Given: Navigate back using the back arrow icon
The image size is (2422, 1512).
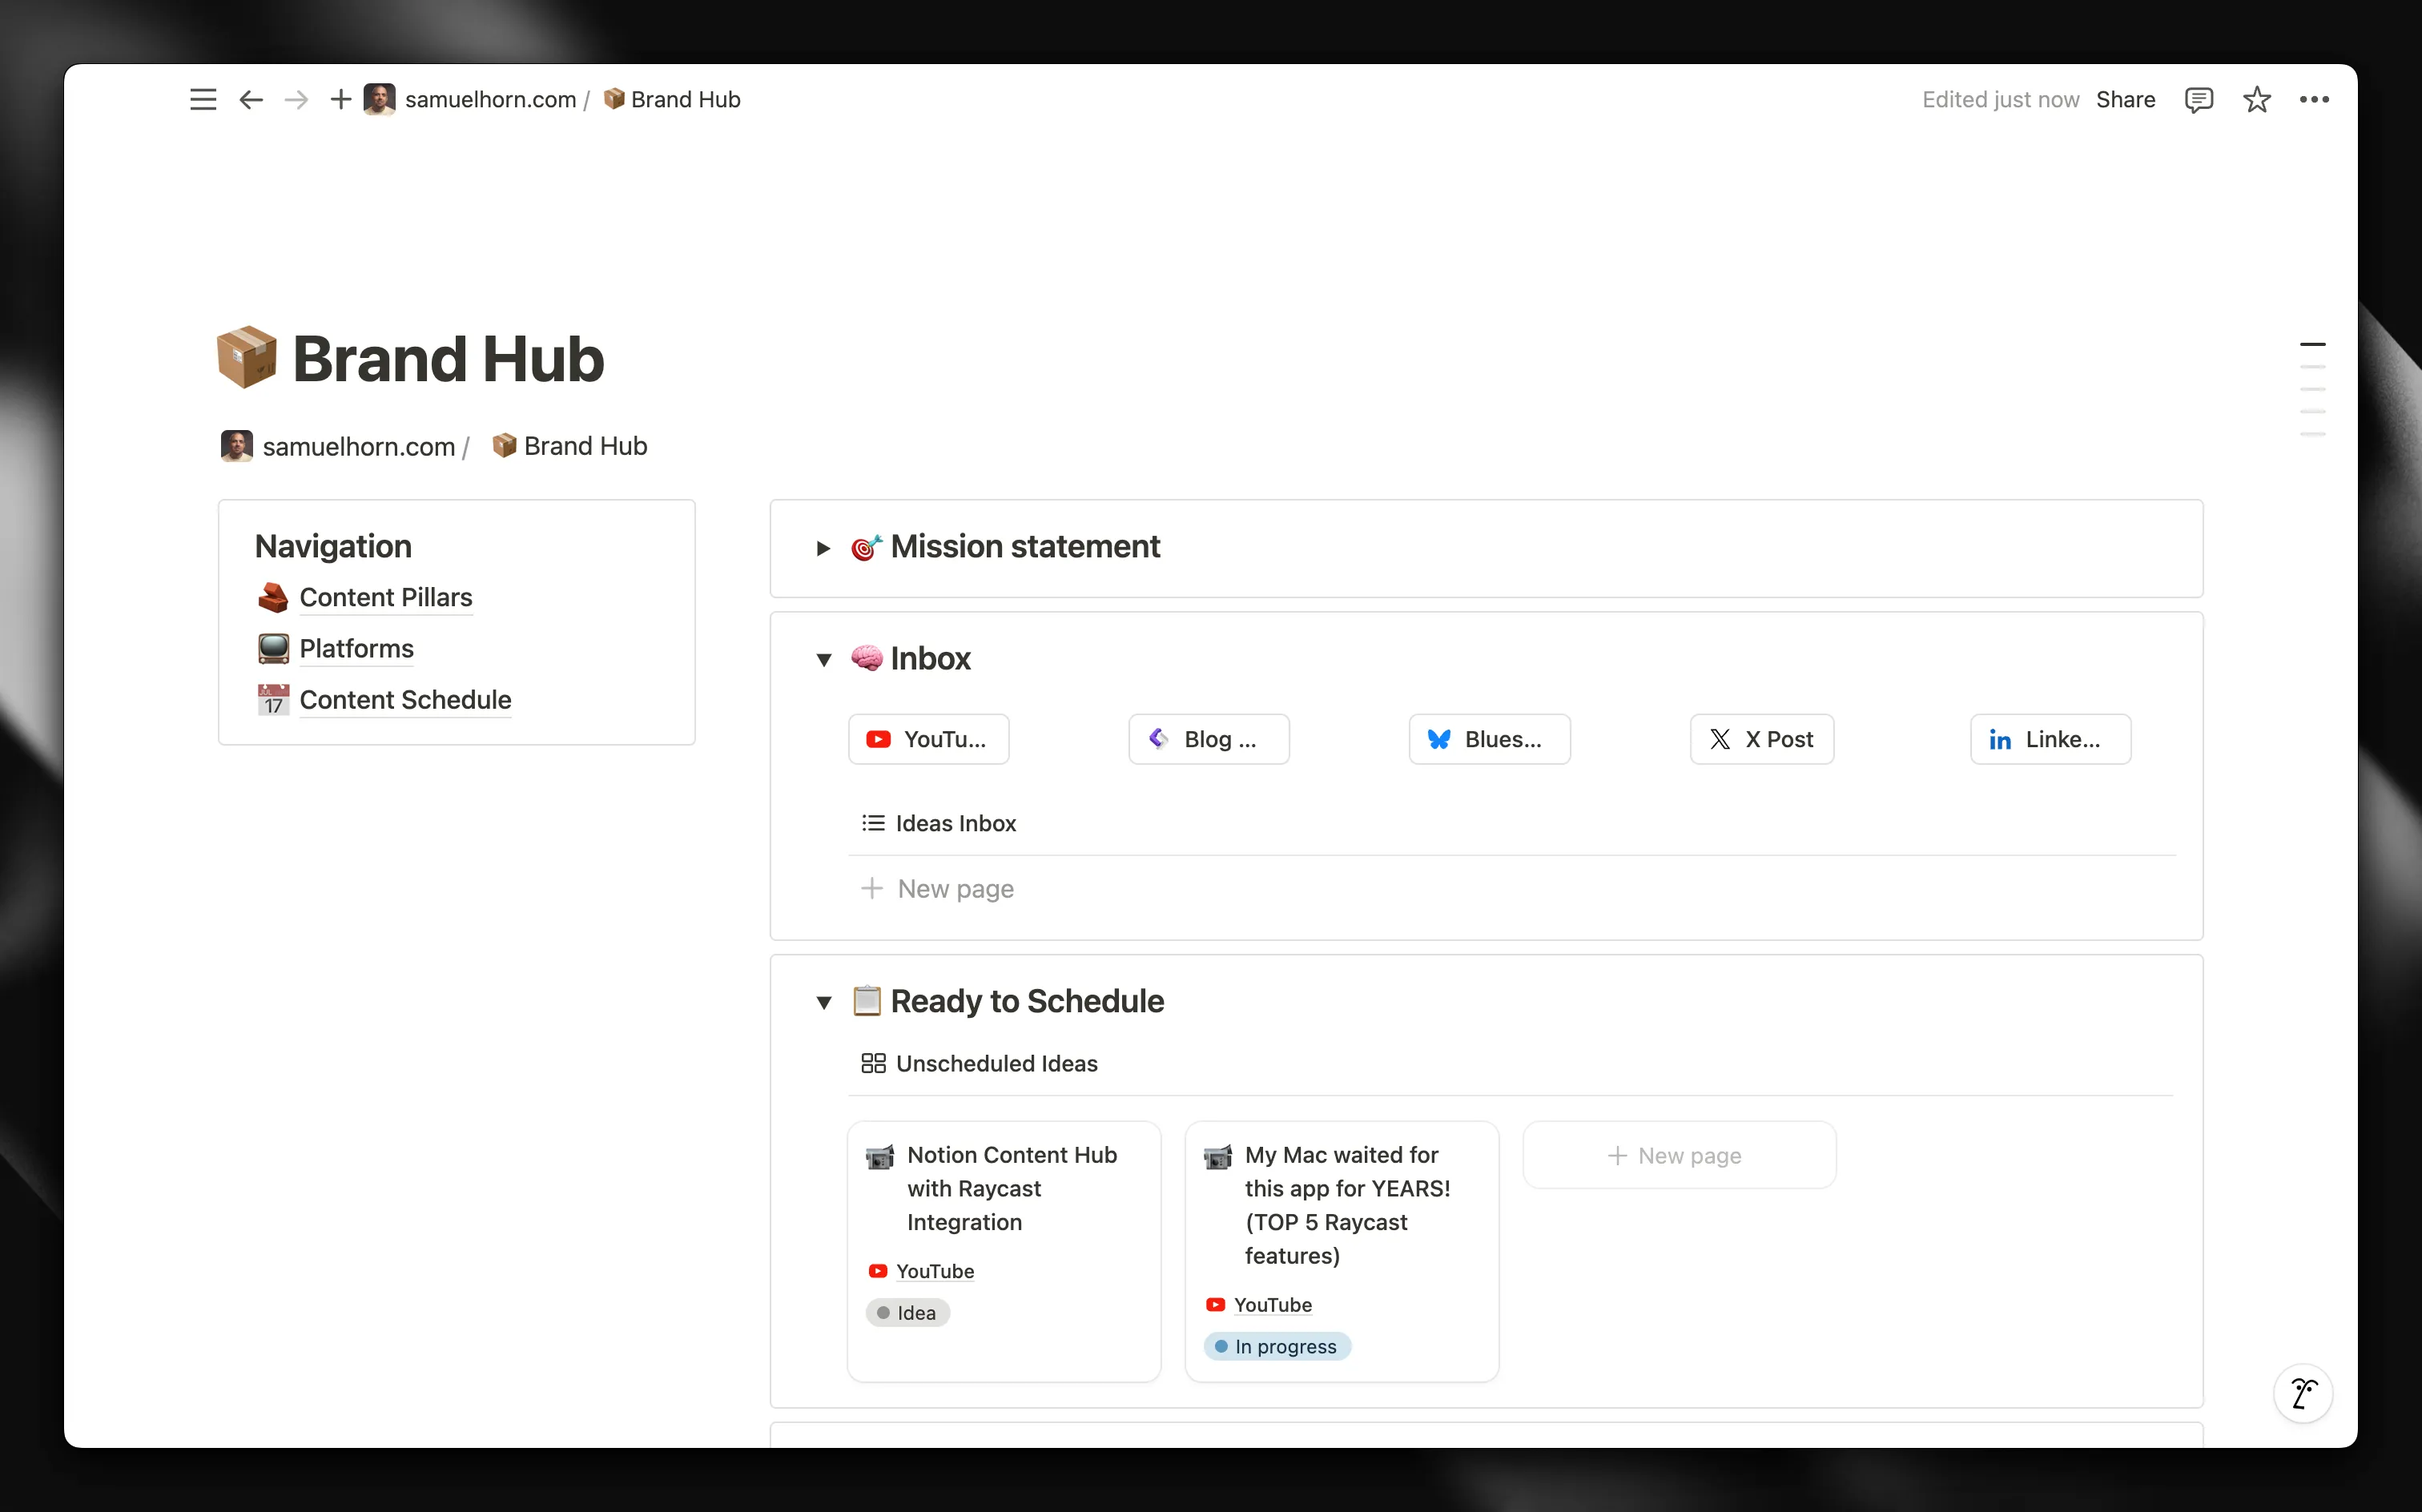Looking at the screenshot, I should pyautogui.click(x=250, y=99).
